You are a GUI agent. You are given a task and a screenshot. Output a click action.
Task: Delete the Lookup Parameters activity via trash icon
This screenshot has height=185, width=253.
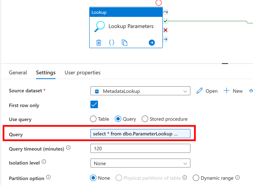[x=99, y=42]
